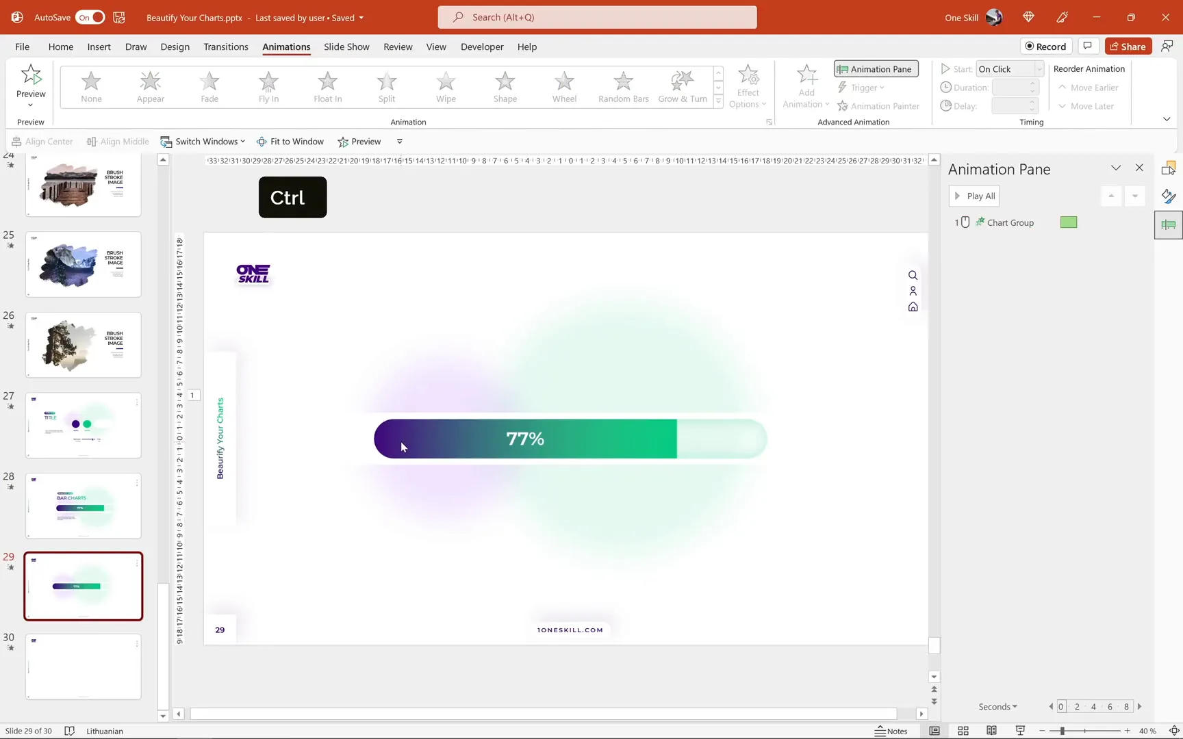1183x739 pixels.
Task: Switch to the Insert tab
Action: [x=99, y=47]
